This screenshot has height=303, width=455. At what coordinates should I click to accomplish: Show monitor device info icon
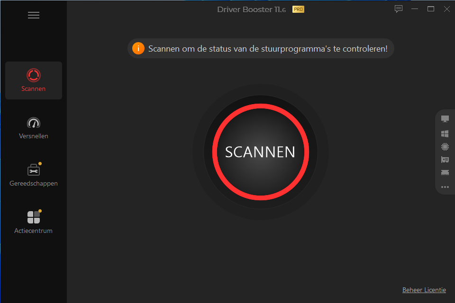pos(445,119)
